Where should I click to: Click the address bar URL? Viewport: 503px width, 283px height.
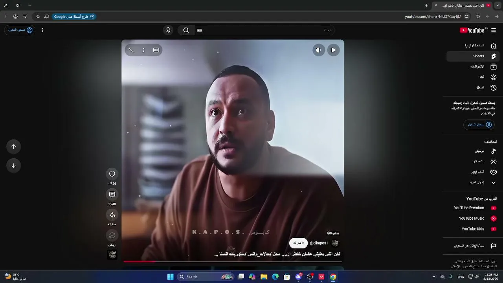433,17
